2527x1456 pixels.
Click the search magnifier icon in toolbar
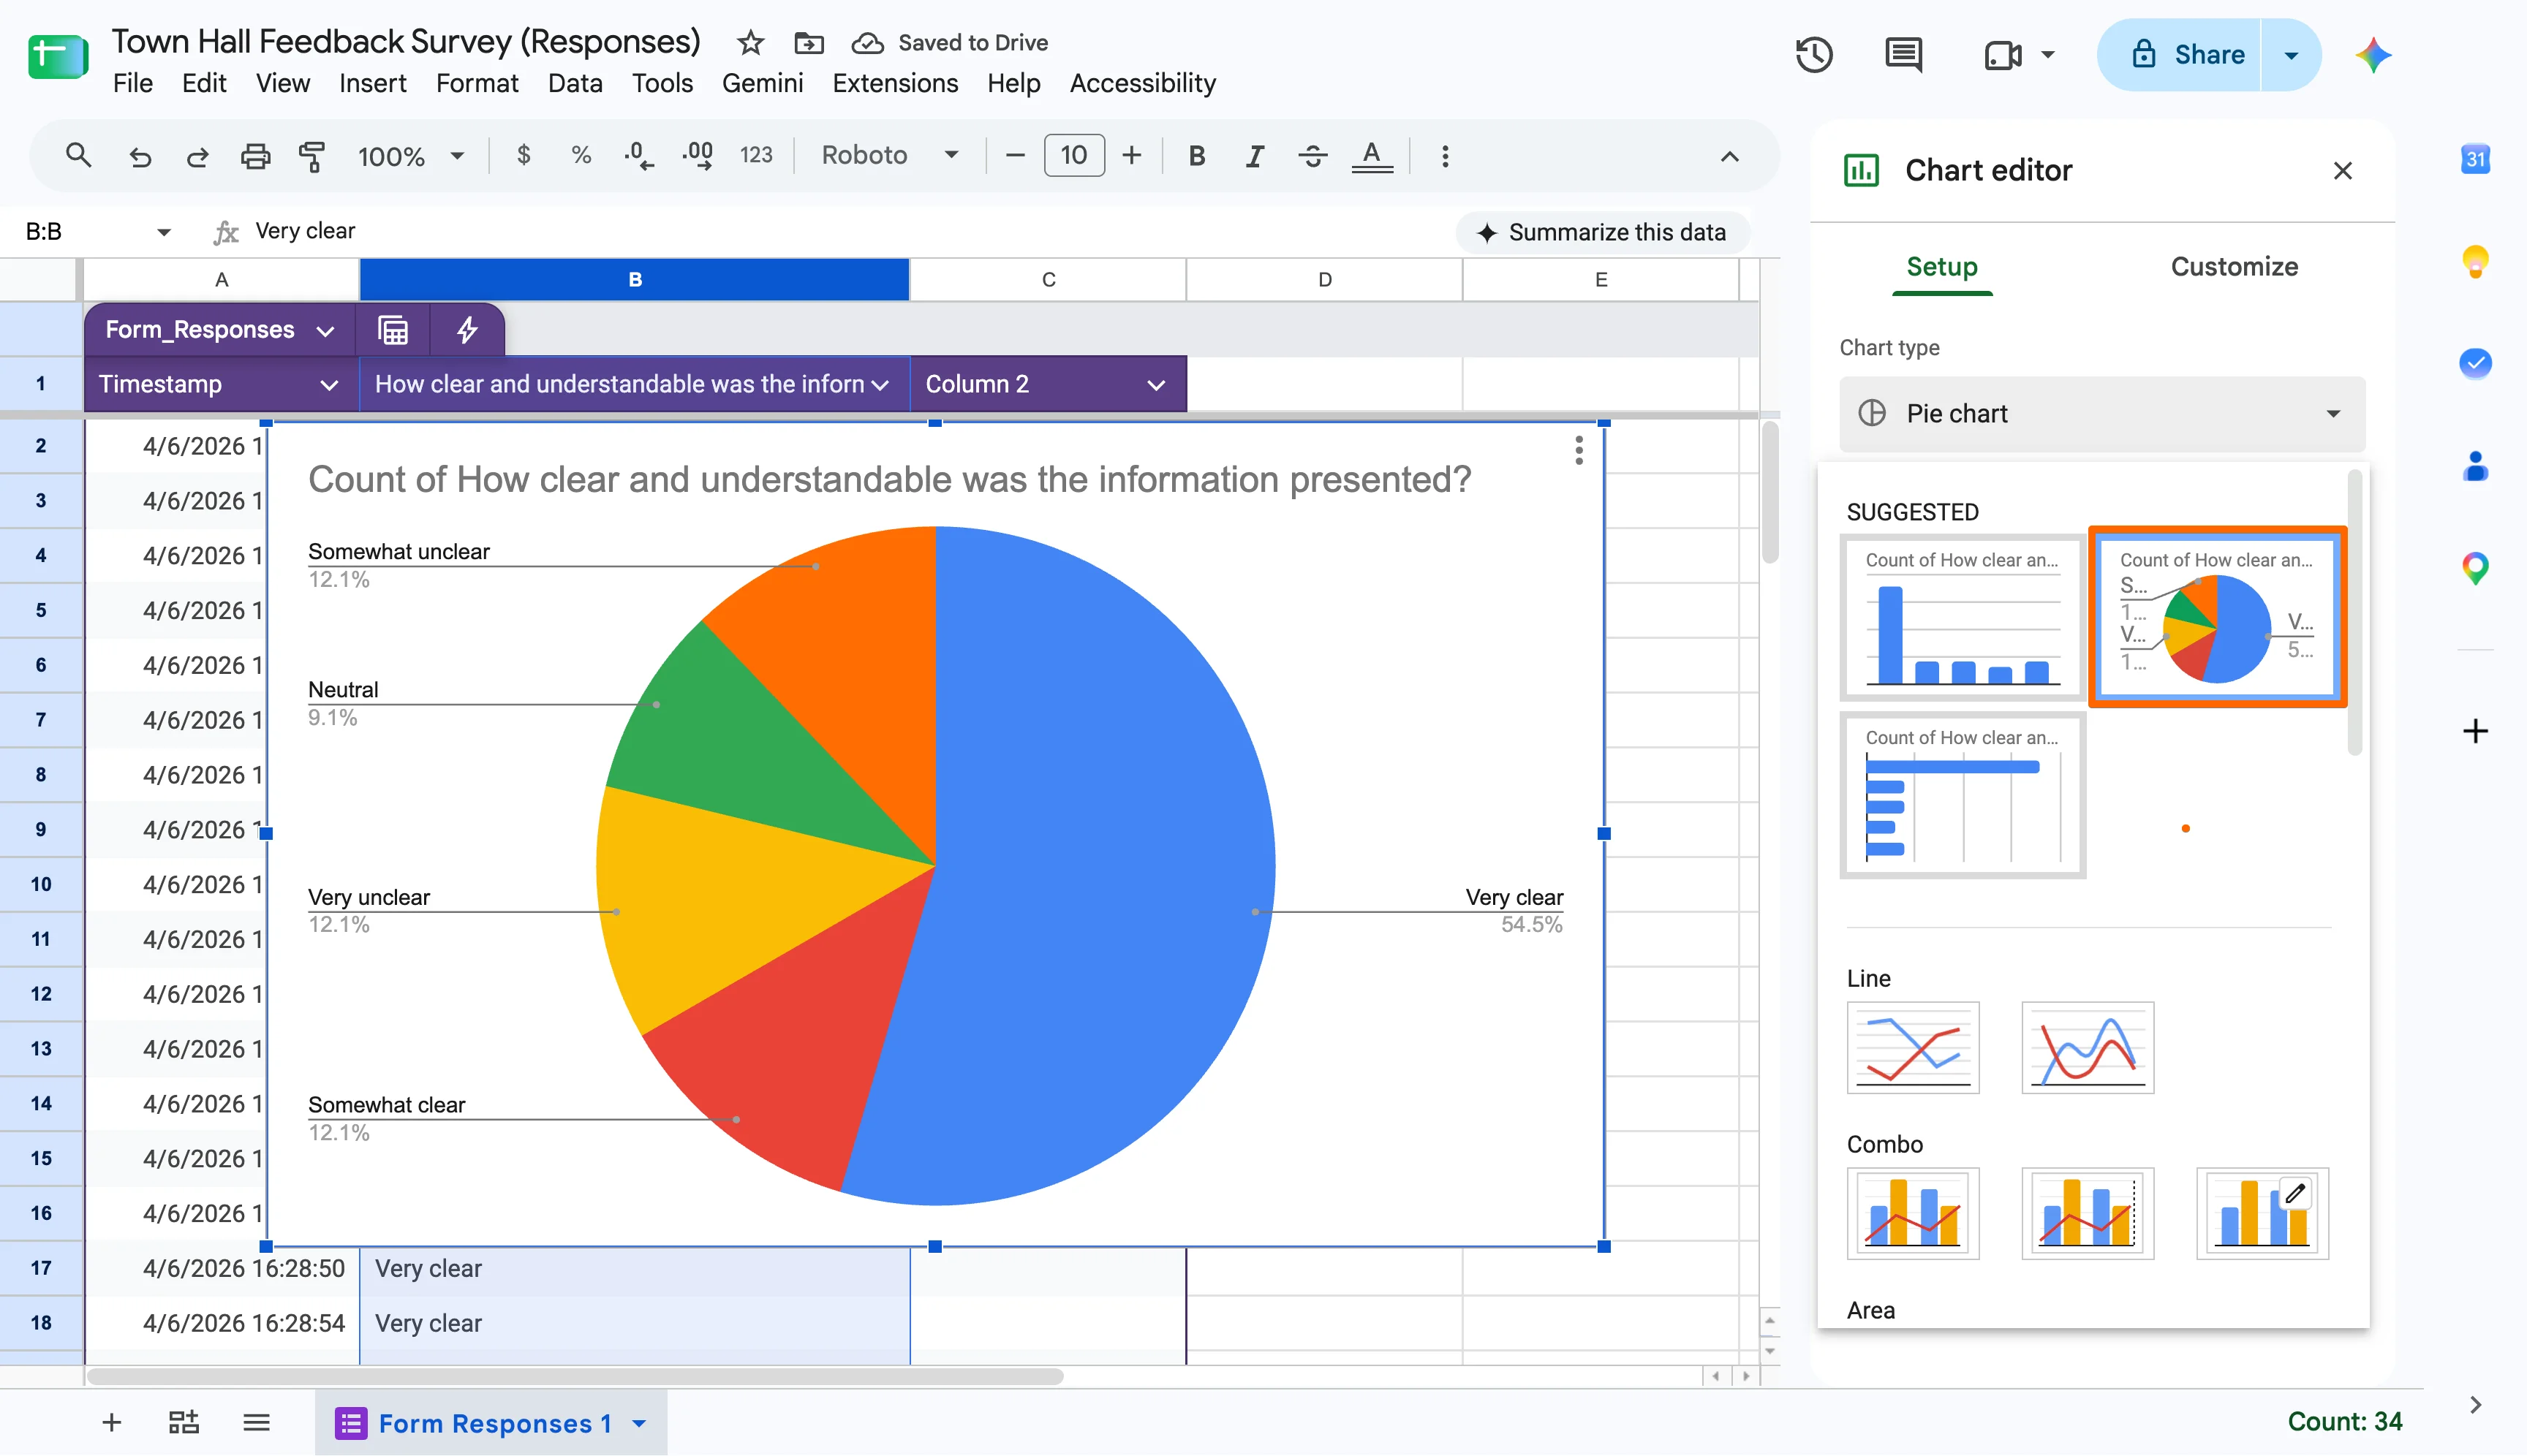click(78, 155)
